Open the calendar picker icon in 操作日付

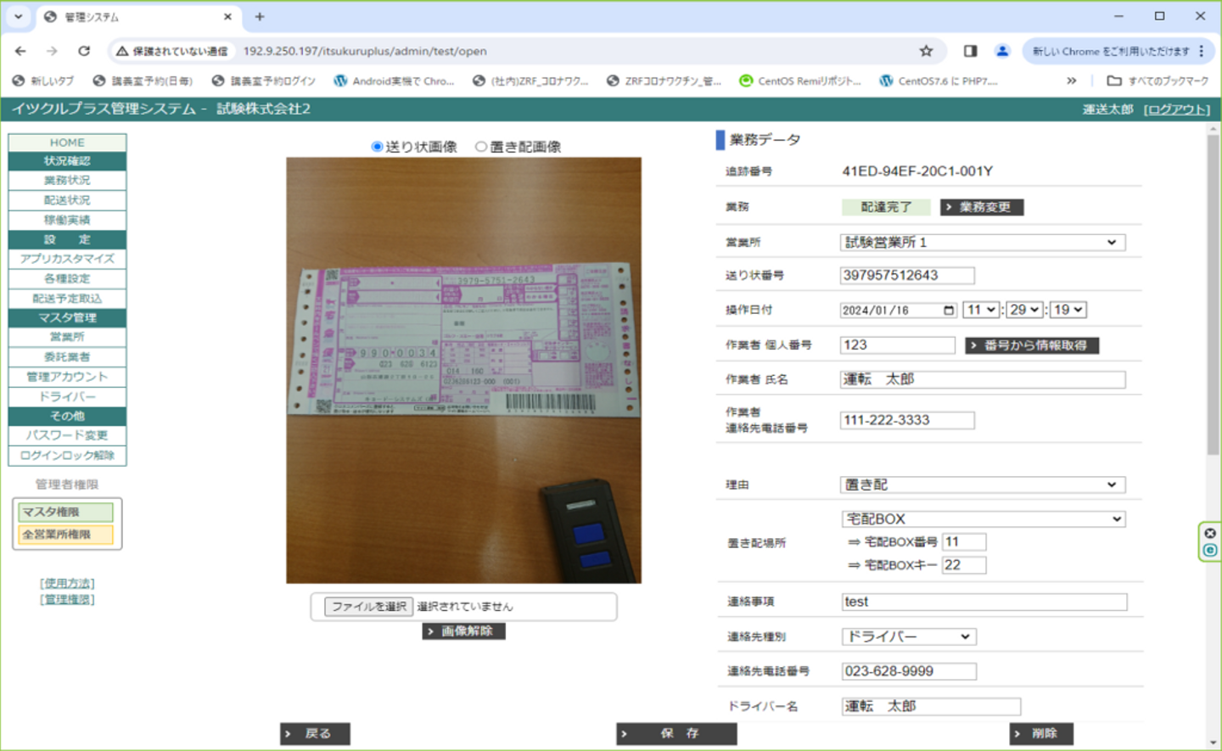tap(949, 310)
